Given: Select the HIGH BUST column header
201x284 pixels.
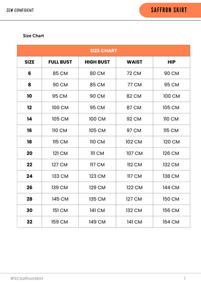Looking at the screenshot, I should pos(97,62).
